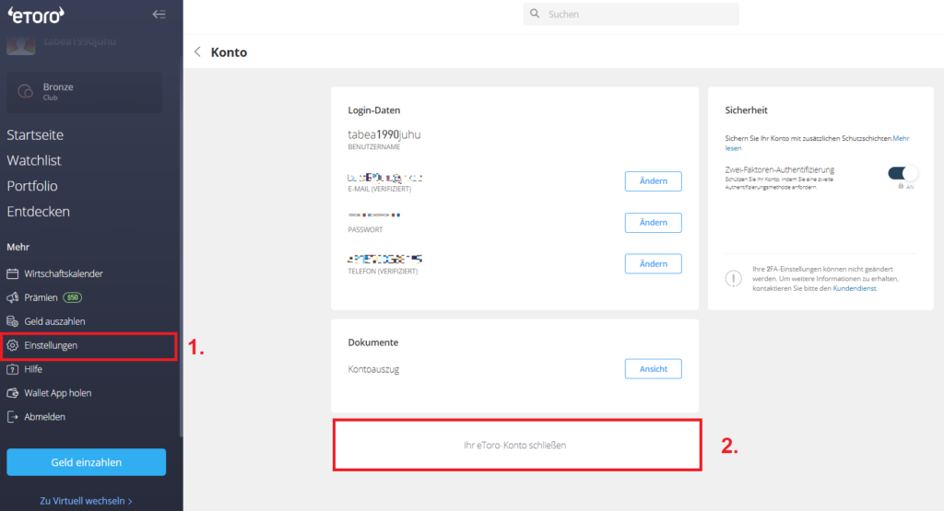Open Wirtschaftskalender
The image size is (944, 511).
(64, 273)
